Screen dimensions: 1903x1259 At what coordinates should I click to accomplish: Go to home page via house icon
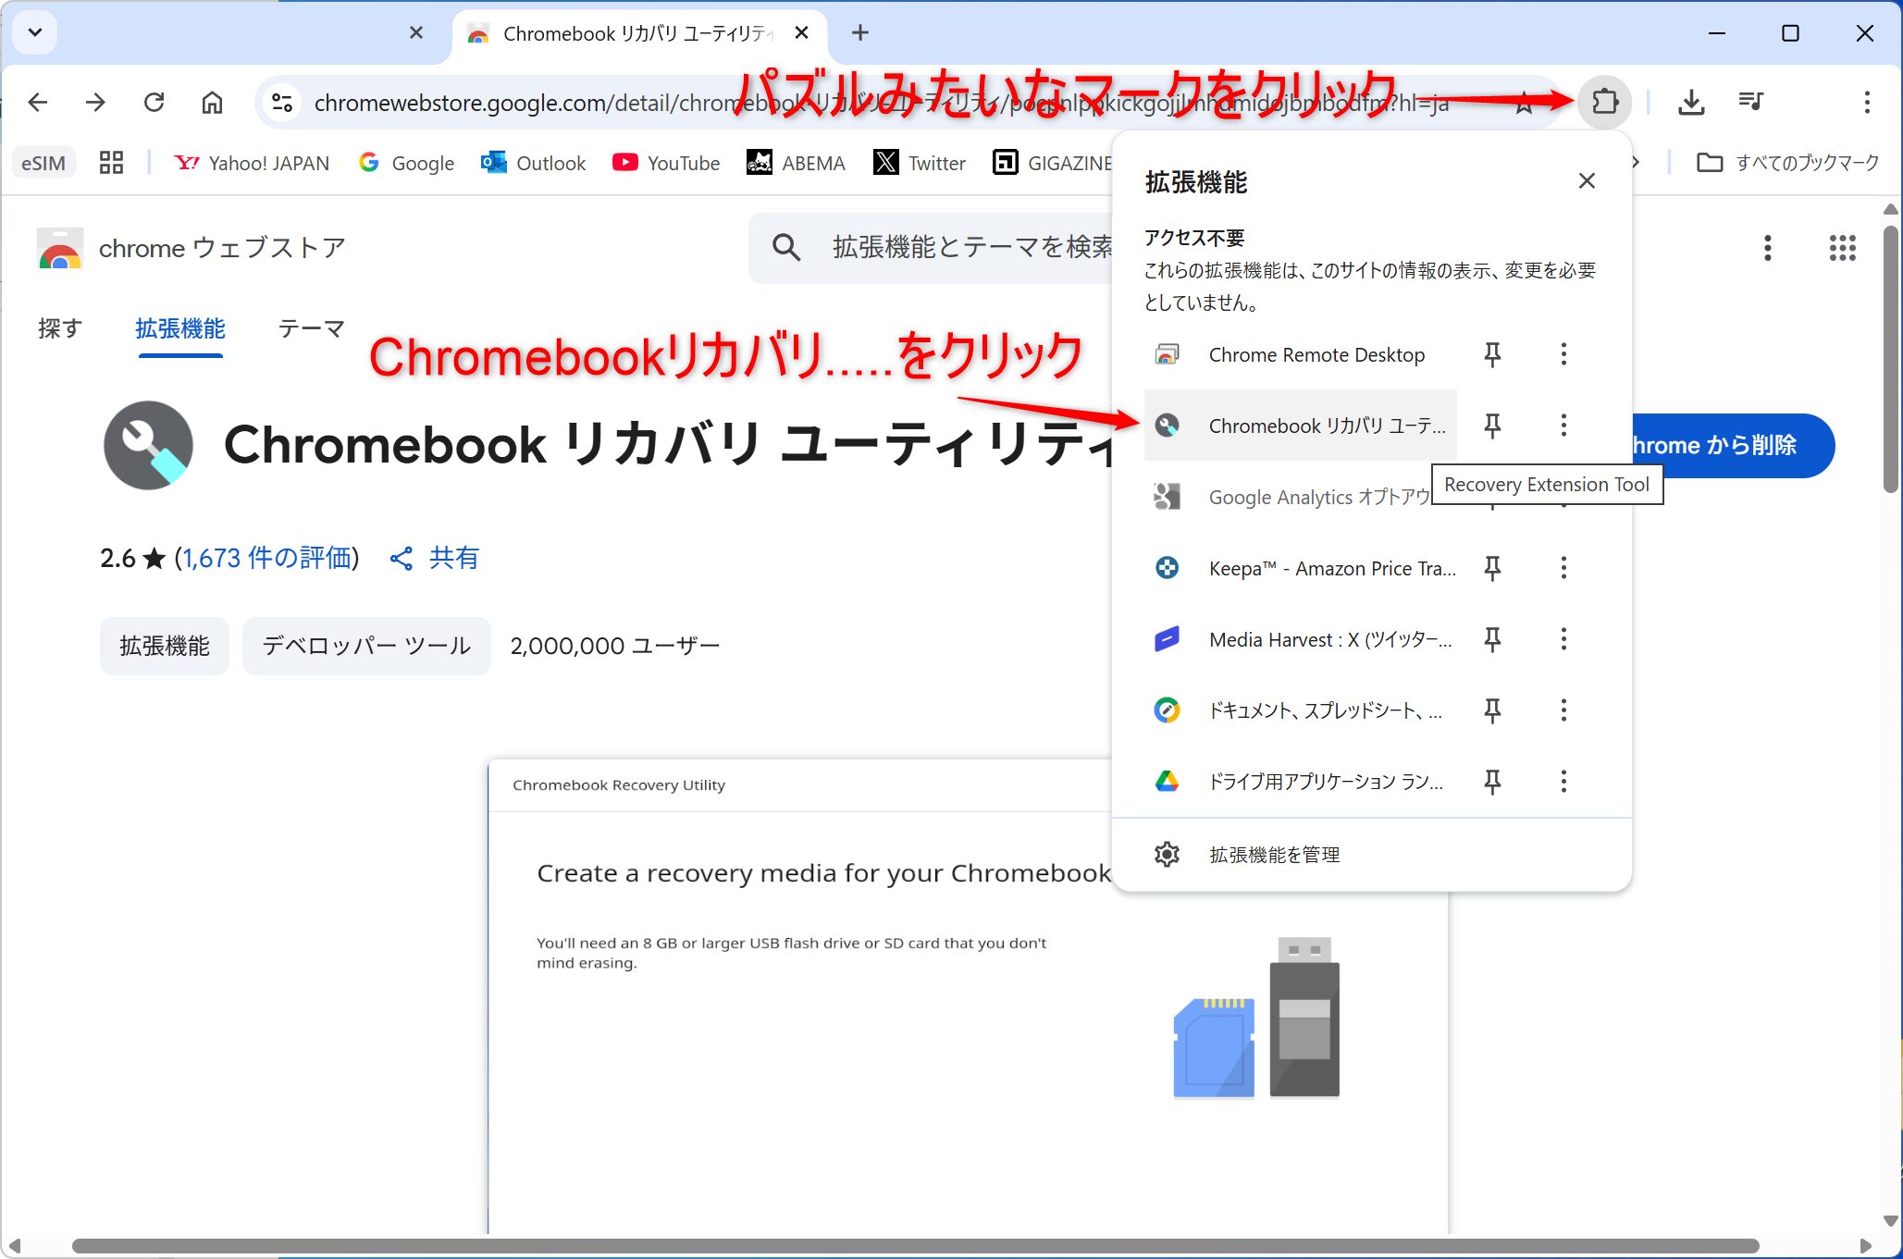212,102
